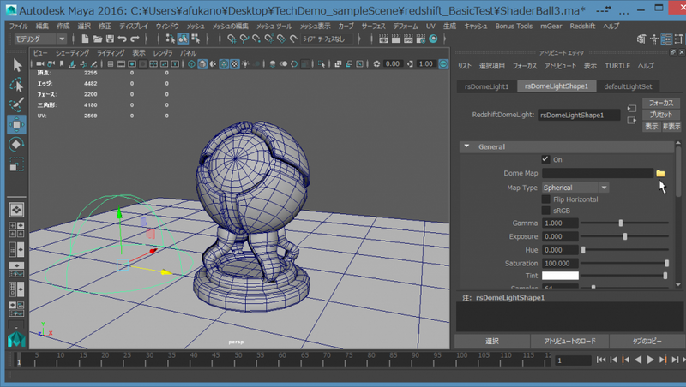Click select by component type icon
Screen dimensions: 686x387
(x=196, y=39)
